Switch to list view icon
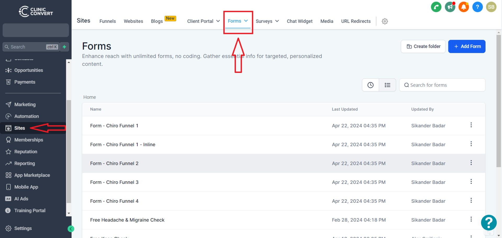Viewport: 502px width, 238px height. [x=387, y=85]
